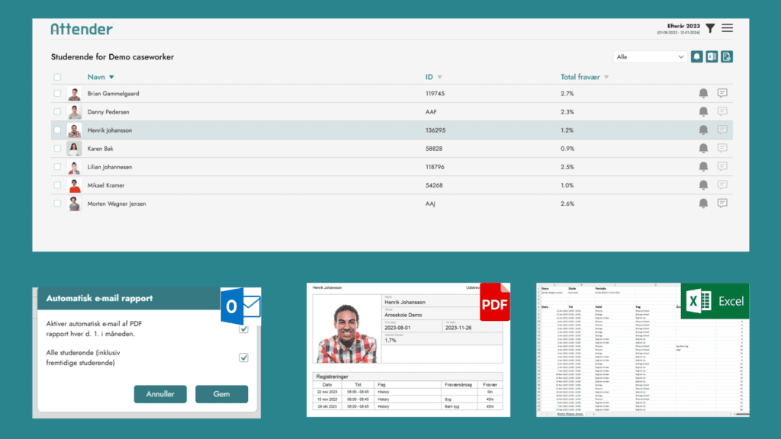Open the Alle filter dropdown
The width and height of the screenshot is (781, 439).
point(650,56)
